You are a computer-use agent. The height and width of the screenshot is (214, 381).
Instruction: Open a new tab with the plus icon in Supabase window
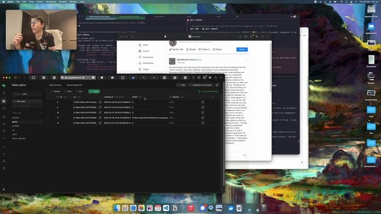coord(221,78)
